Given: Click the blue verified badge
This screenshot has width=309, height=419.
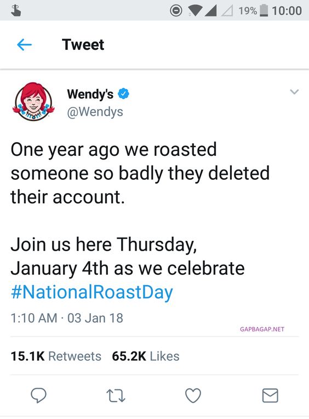Looking at the screenshot, I should point(123,94).
